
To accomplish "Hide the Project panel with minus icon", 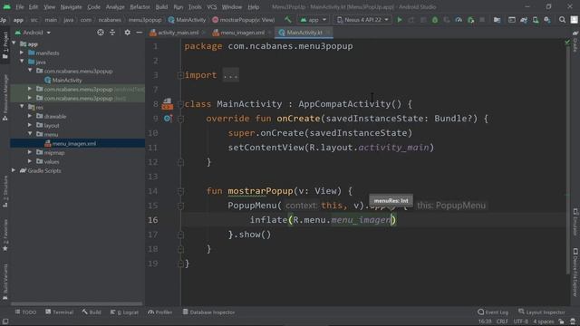I will coord(139,33).
